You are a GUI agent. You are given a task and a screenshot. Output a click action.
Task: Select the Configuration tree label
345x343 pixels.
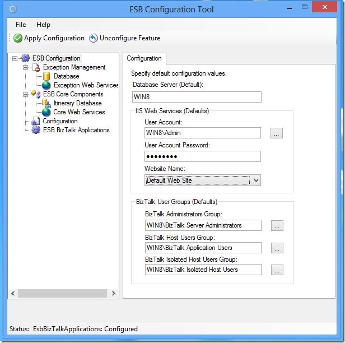point(60,121)
